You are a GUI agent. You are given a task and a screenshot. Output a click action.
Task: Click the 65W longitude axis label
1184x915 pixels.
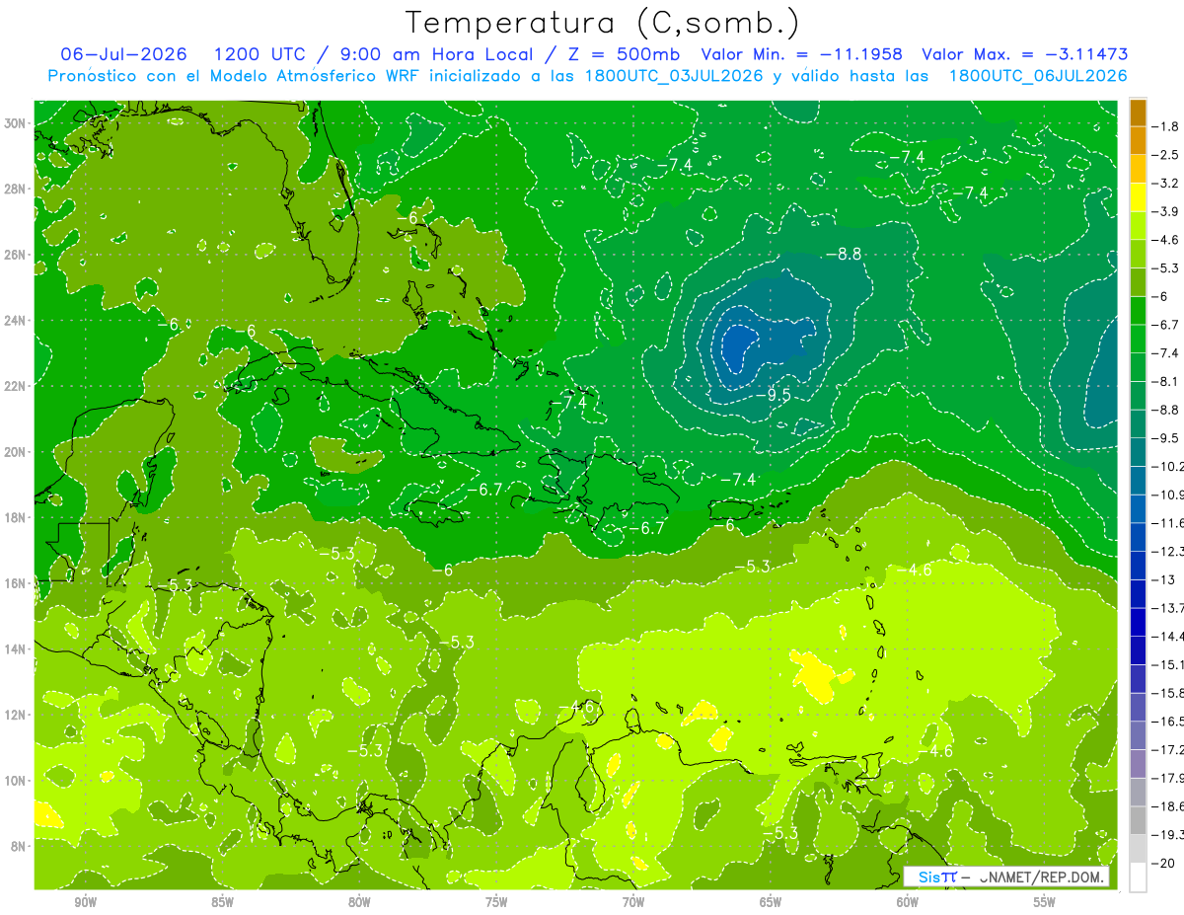771,902
